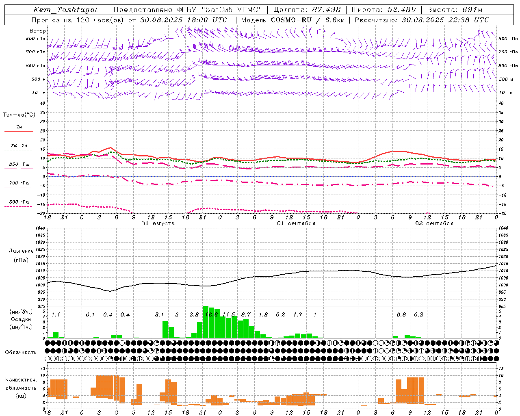
Task: Click the precipitation total 1.7
Action: tap(298, 315)
